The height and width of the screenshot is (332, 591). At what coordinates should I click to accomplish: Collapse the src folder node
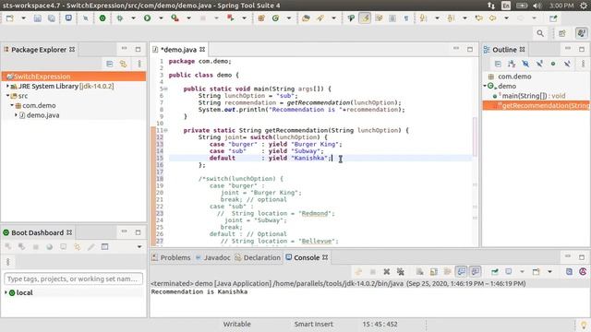pos(7,96)
